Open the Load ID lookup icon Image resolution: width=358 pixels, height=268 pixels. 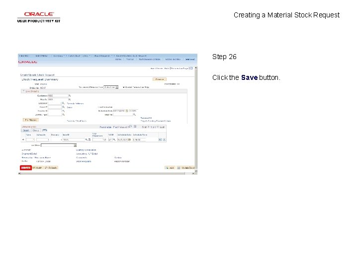64,107
